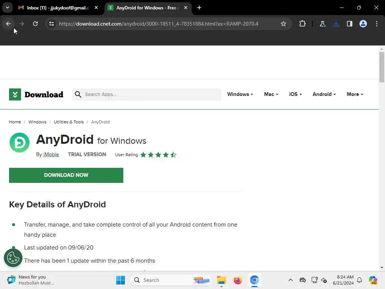Go back using the browser back arrow

(x=8, y=24)
